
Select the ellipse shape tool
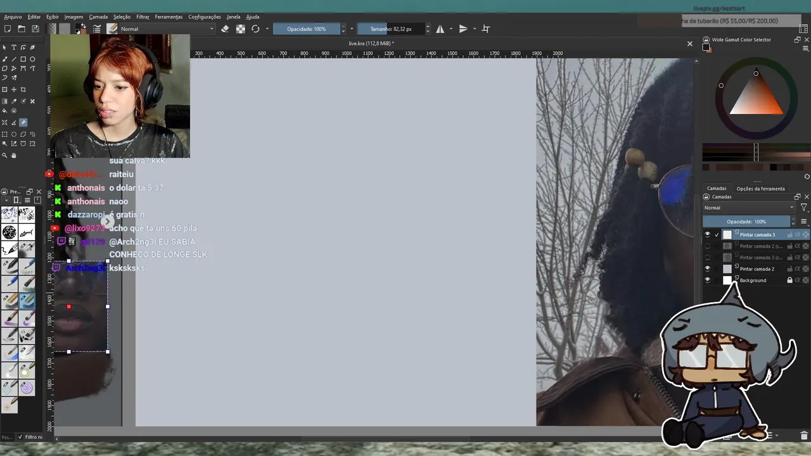(32, 58)
